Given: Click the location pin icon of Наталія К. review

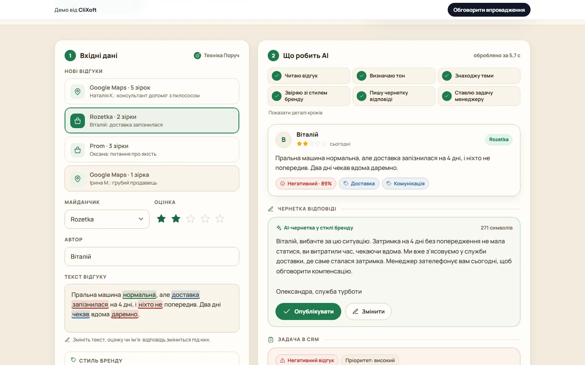Looking at the screenshot, I should tap(78, 92).
